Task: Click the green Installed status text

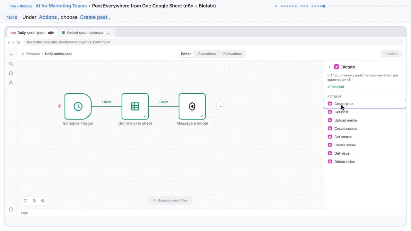Action: [x=336, y=87]
